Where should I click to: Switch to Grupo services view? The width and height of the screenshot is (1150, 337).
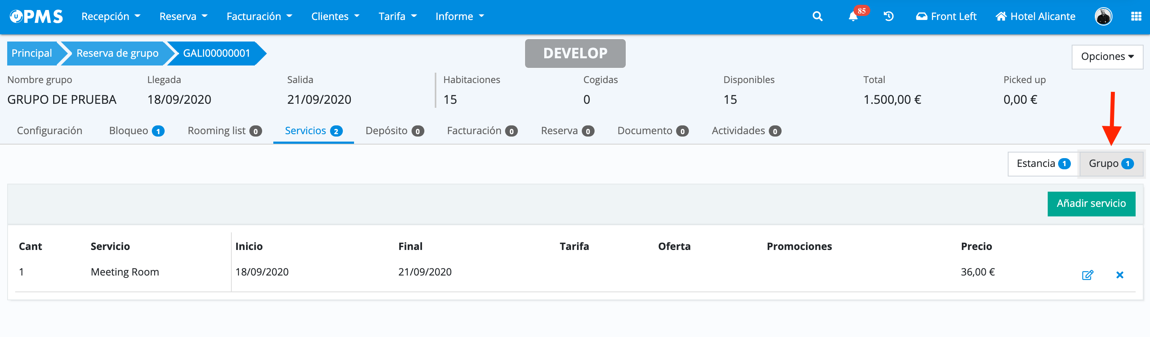(1110, 164)
